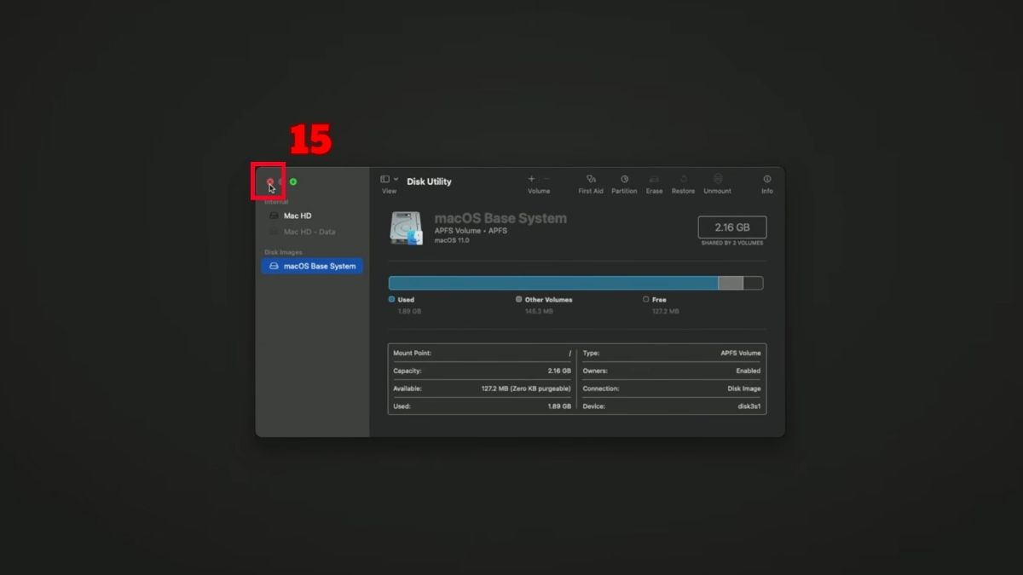Open the View dropdown chevron
1023x575 pixels.
396,179
